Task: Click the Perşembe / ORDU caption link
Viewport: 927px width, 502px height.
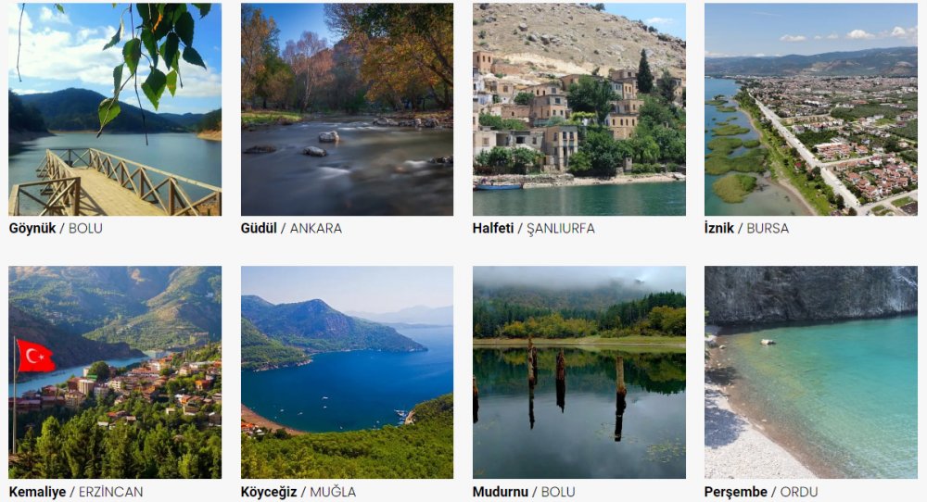Action: pos(761,492)
